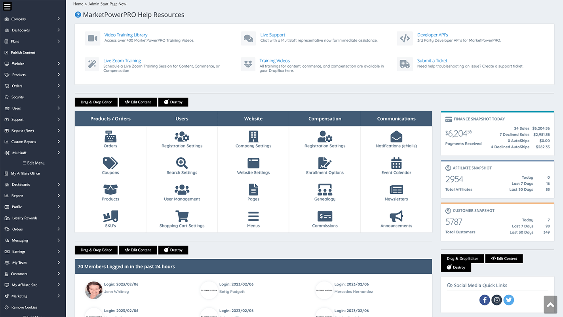Click the Mercedes Hernandez member name
Viewport: 563px width, 317px height.
tap(354, 292)
